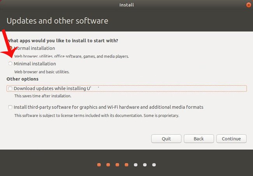Click the last white progress dot
The height and width of the screenshot is (176, 253).
pyautogui.click(x=154, y=165)
